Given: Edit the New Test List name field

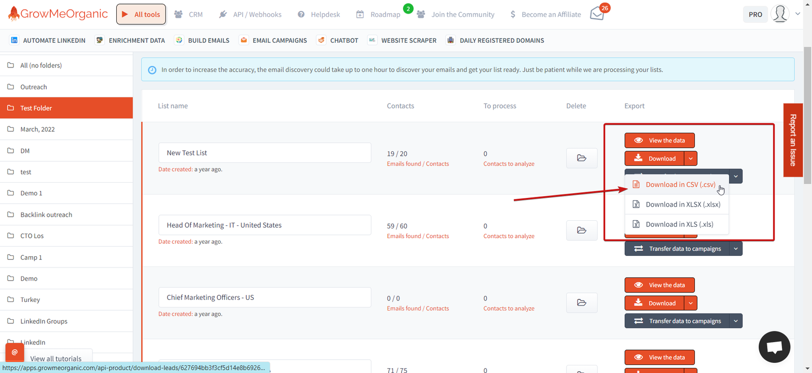Looking at the screenshot, I should click(264, 153).
